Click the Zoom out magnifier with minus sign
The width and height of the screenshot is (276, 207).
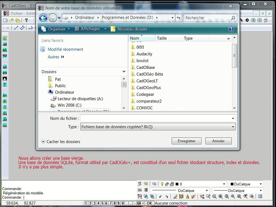pos(214,196)
